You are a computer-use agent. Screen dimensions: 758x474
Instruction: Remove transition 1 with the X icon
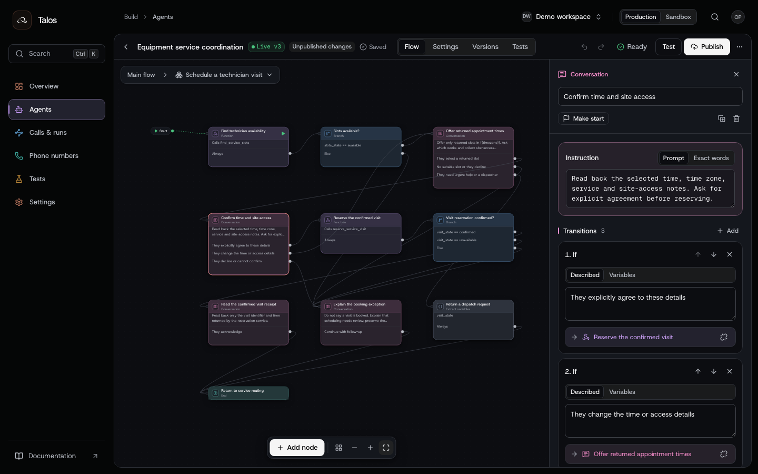730,254
